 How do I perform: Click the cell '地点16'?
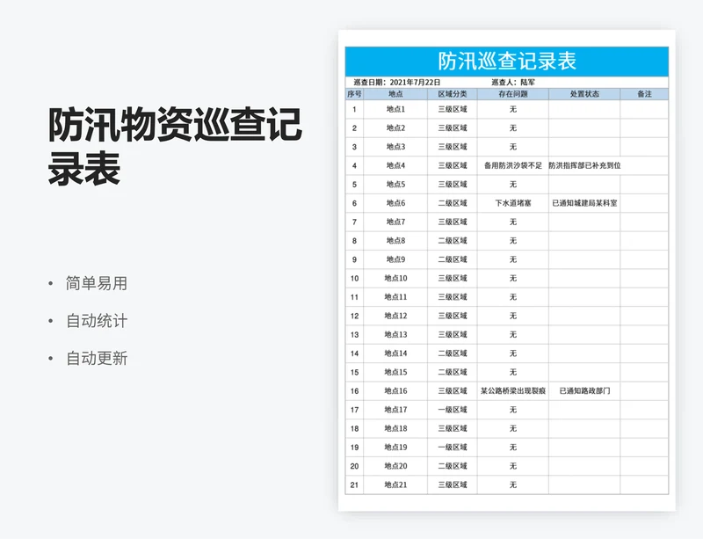click(395, 391)
